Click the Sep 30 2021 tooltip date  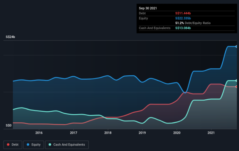(148, 8)
